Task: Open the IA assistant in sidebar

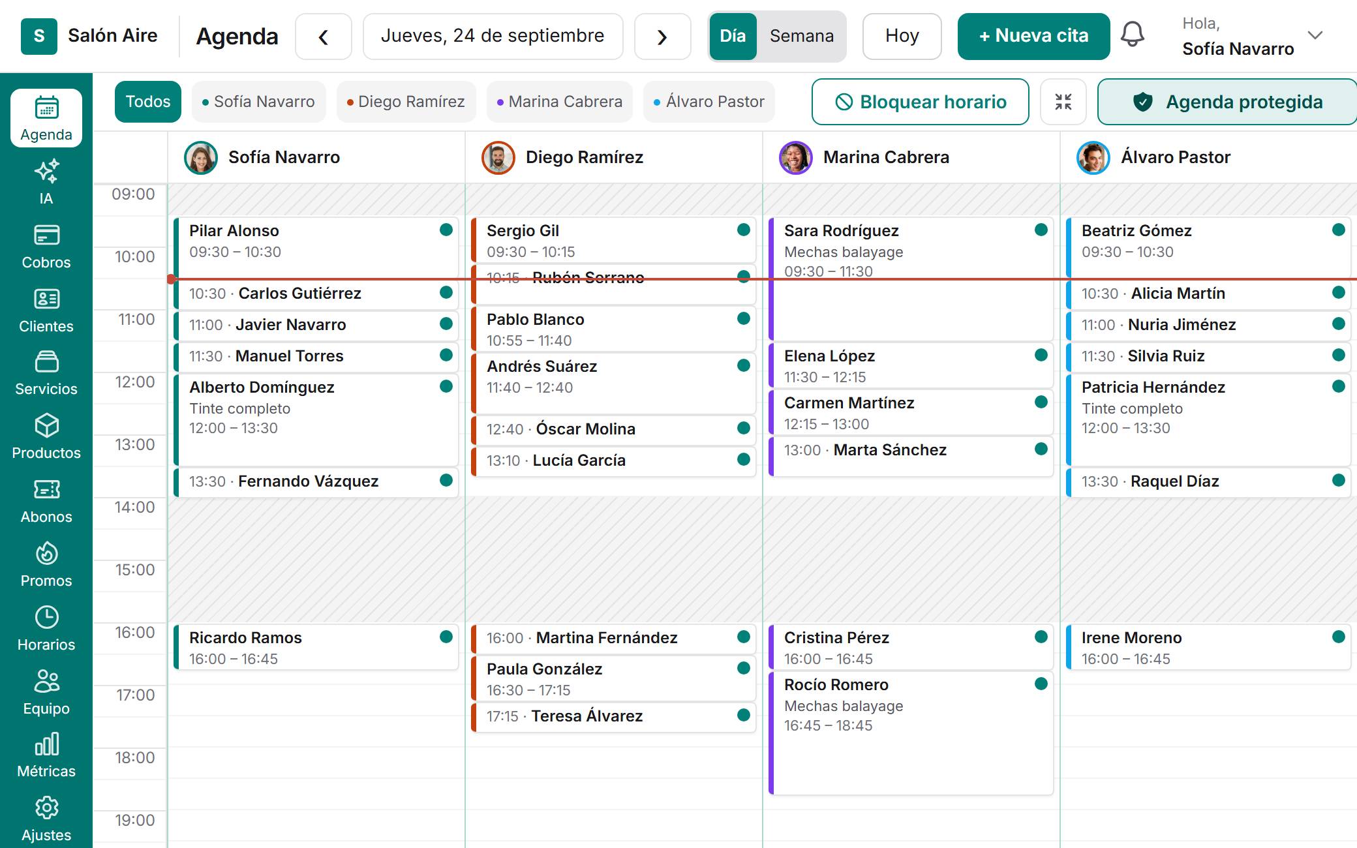Action: click(46, 182)
